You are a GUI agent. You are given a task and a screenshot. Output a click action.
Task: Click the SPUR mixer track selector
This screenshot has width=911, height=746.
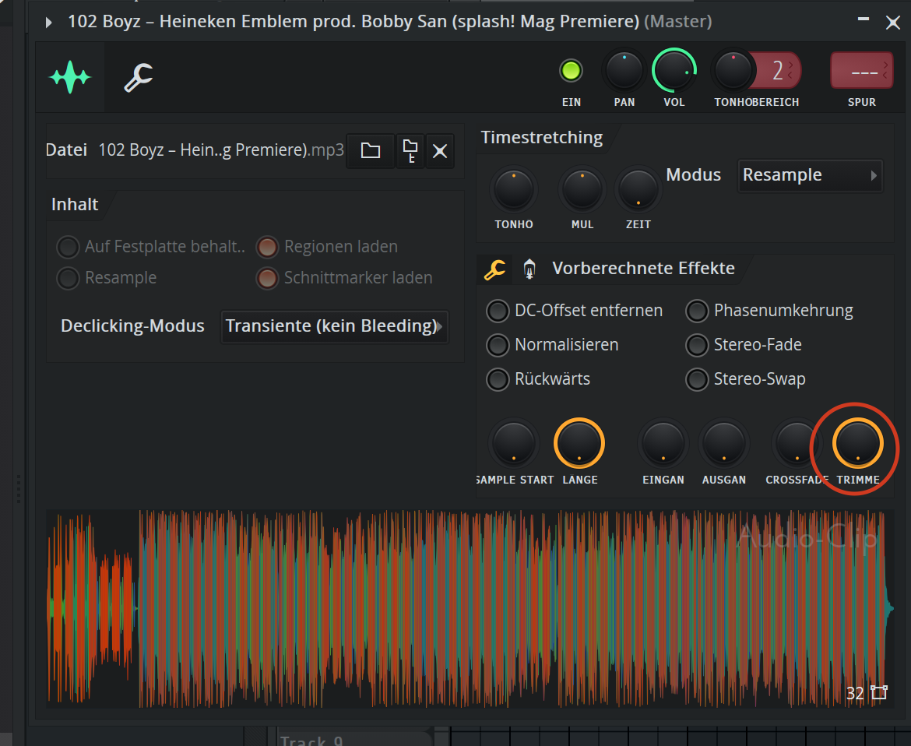[862, 71]
